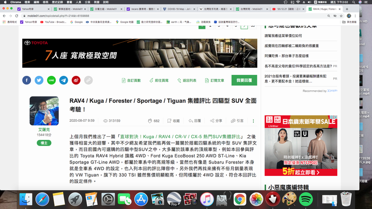Click browser back arrow

point(4,16)
